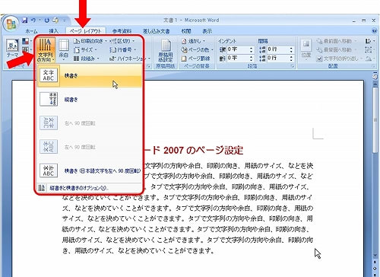Choose 横書き horizontal text option
Screen dimensions: 380x277
click(90, 75)
